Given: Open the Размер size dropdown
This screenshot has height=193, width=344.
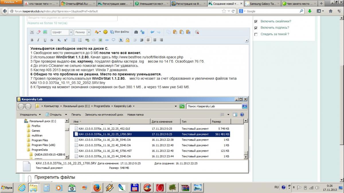Looking at the screenshot, I should pos(82,32).
